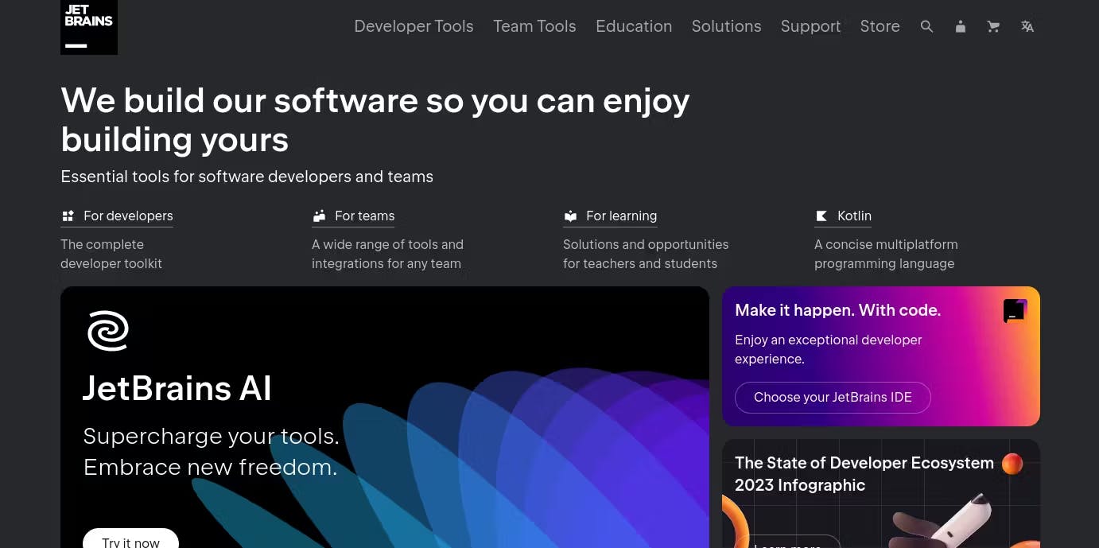Click 'A wide range of tools' description

click(x=387, y=254)
